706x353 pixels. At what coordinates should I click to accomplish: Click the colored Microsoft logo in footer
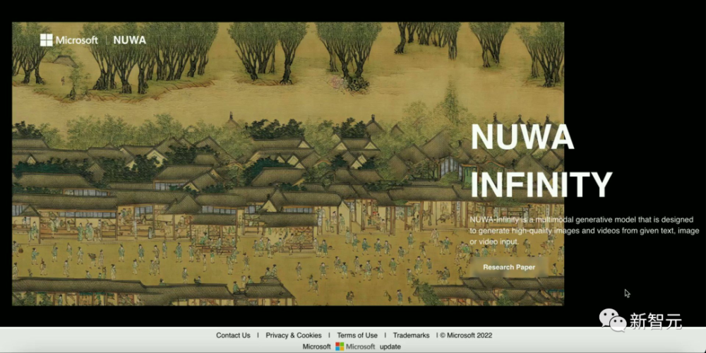click(x=340, y=347)
